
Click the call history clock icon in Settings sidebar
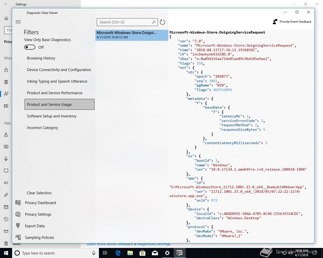point(6,219)
